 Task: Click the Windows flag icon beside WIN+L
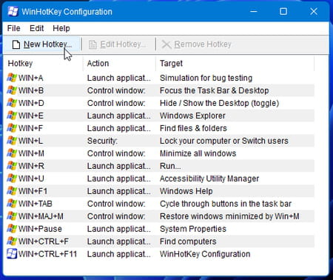point(12,141)
